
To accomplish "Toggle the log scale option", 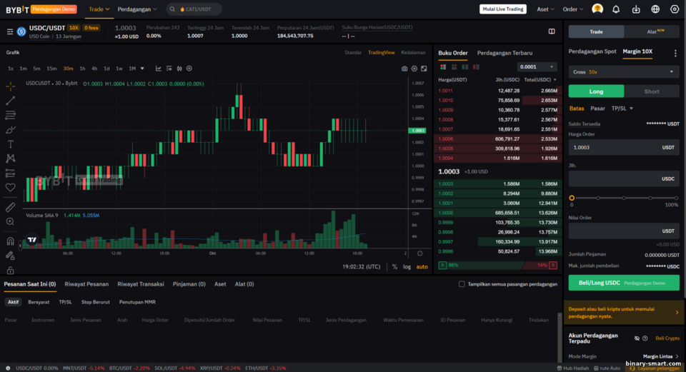I will coord(407,266).
